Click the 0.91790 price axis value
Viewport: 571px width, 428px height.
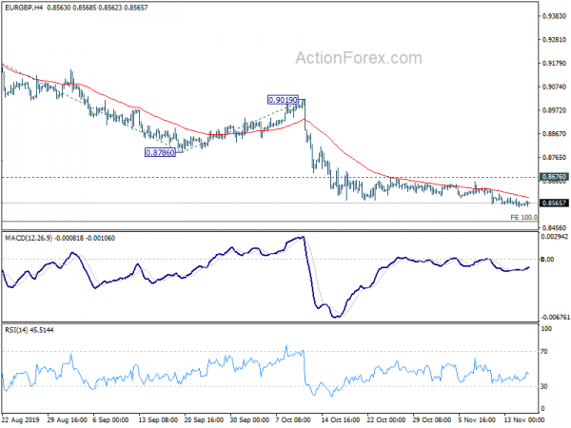(554, 64)
